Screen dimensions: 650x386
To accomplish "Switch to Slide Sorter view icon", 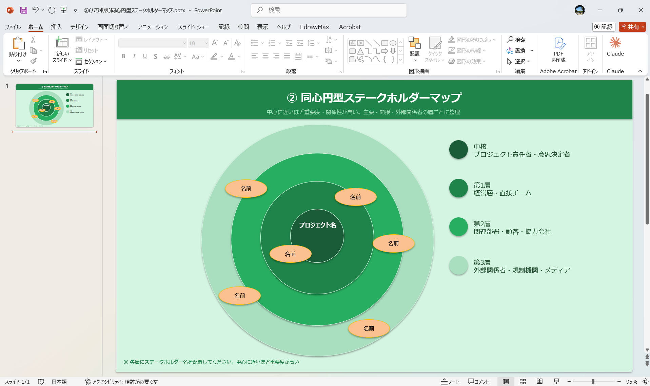I will tap(523, 382).
